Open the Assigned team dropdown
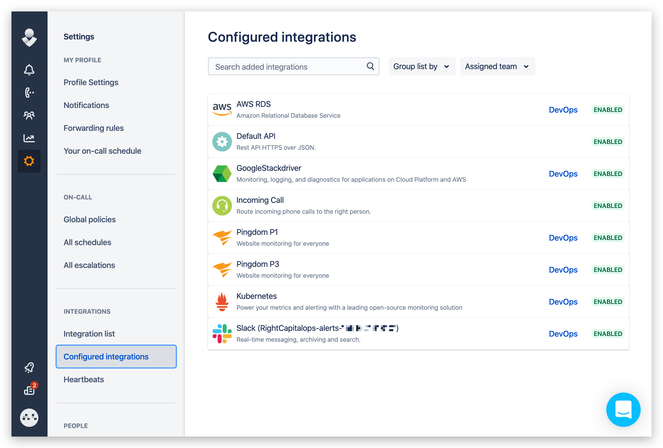Screen dimensions: 663x448 (x=497, y=67)
